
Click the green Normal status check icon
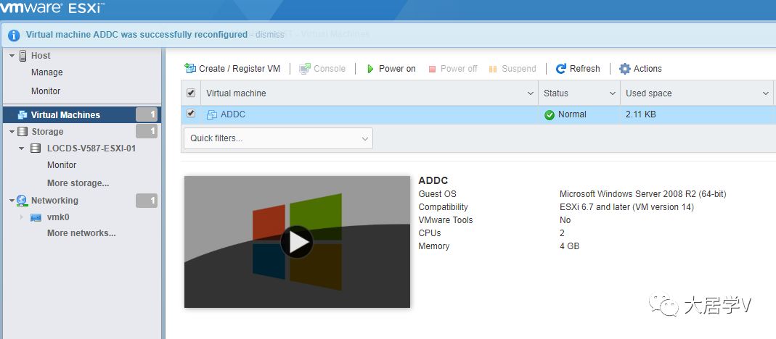click(550, 114)
